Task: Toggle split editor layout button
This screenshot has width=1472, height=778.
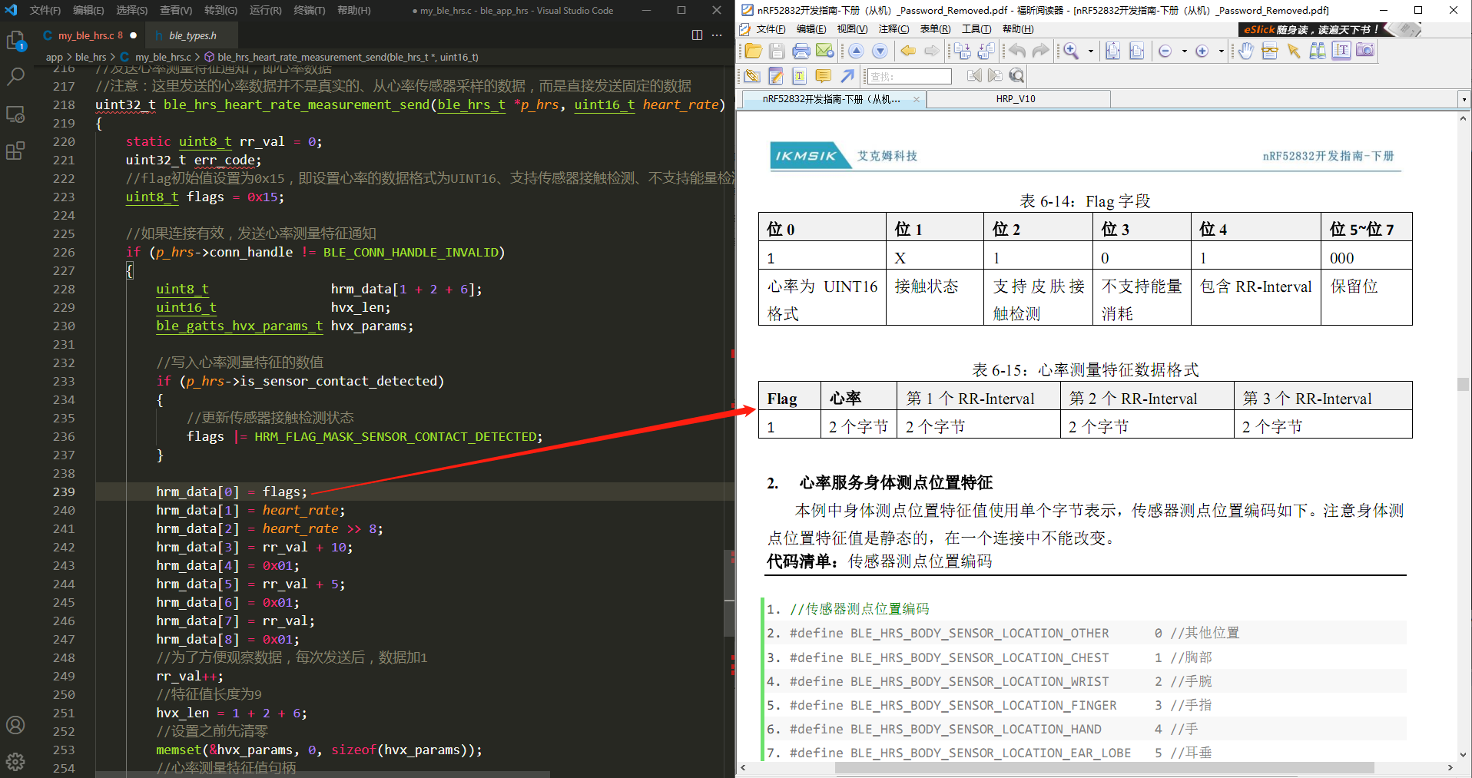Action: click(x=697, y=35)
